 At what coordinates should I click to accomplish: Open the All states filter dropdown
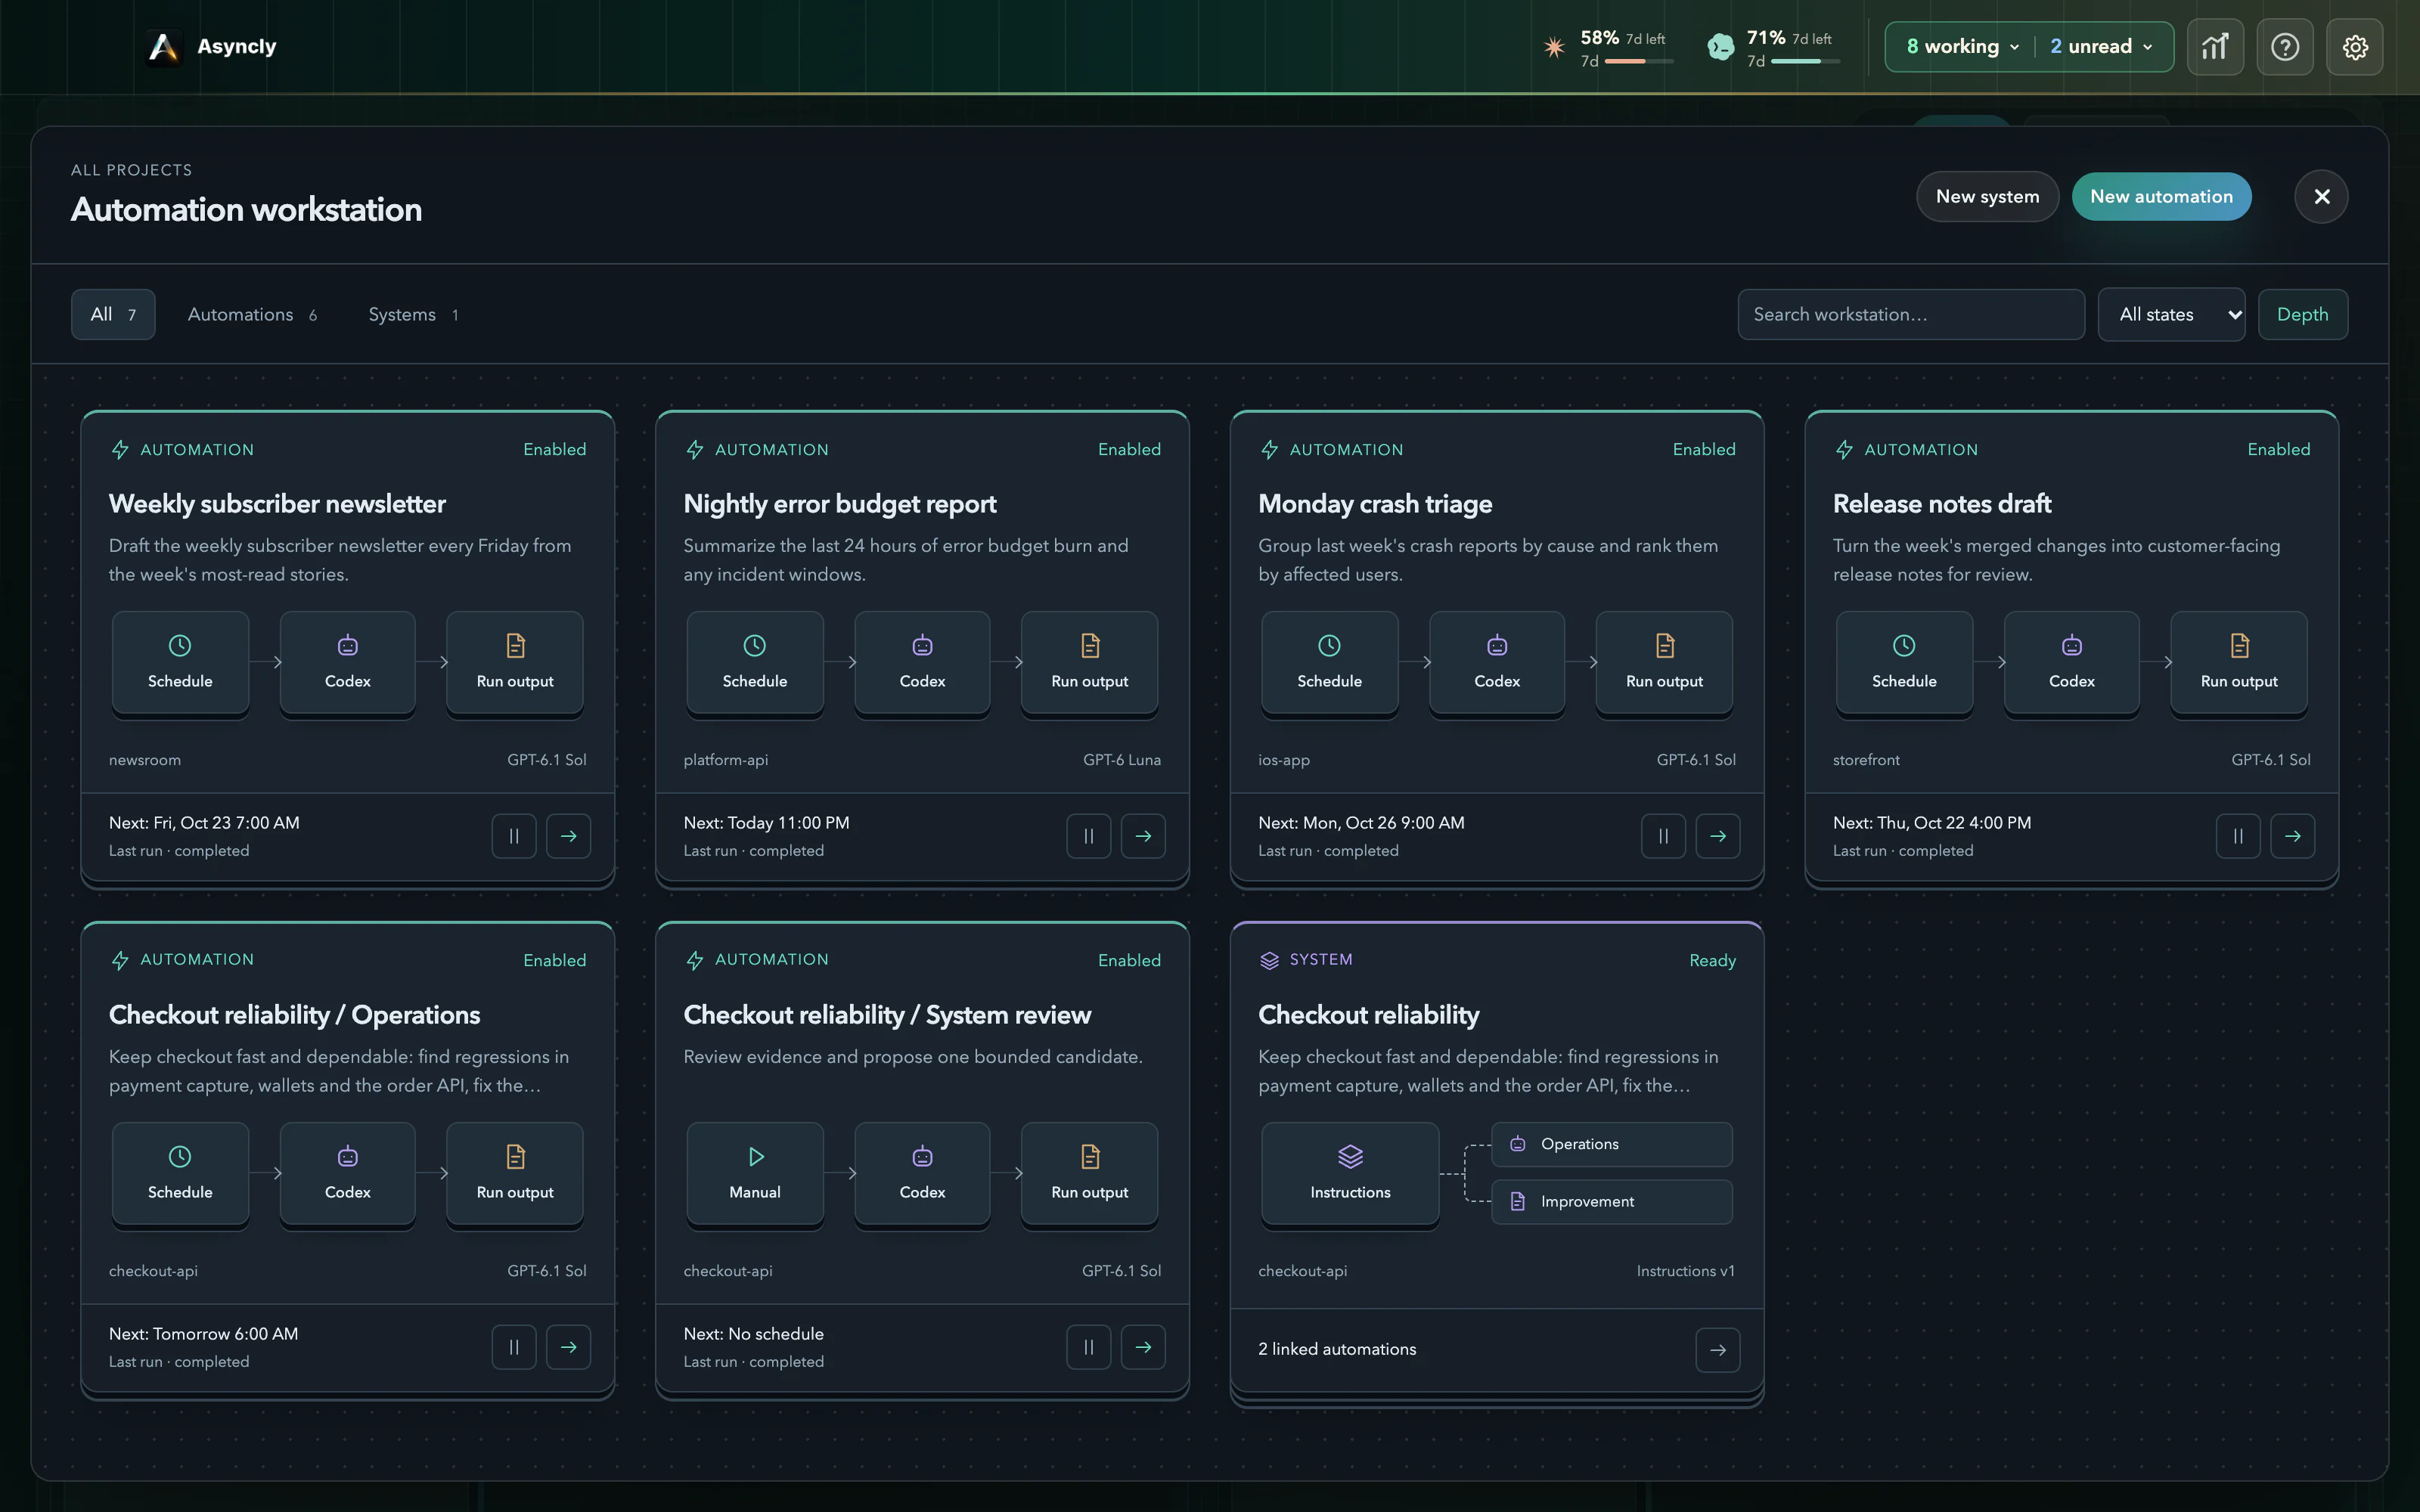tap(2171, 315)
